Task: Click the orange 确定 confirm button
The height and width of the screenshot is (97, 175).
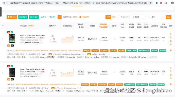Action: (168, 17)
